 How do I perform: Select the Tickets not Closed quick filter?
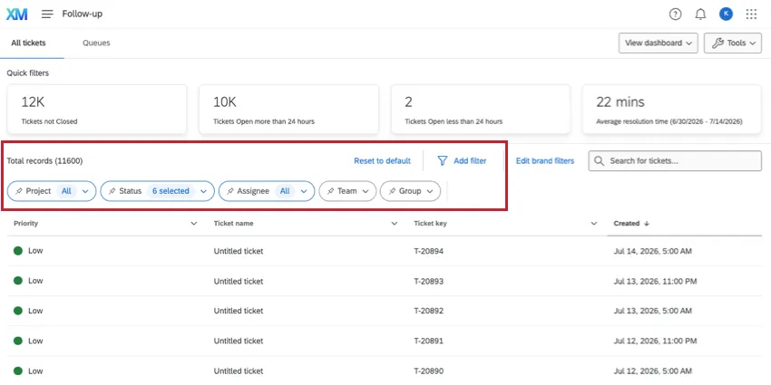97,109
